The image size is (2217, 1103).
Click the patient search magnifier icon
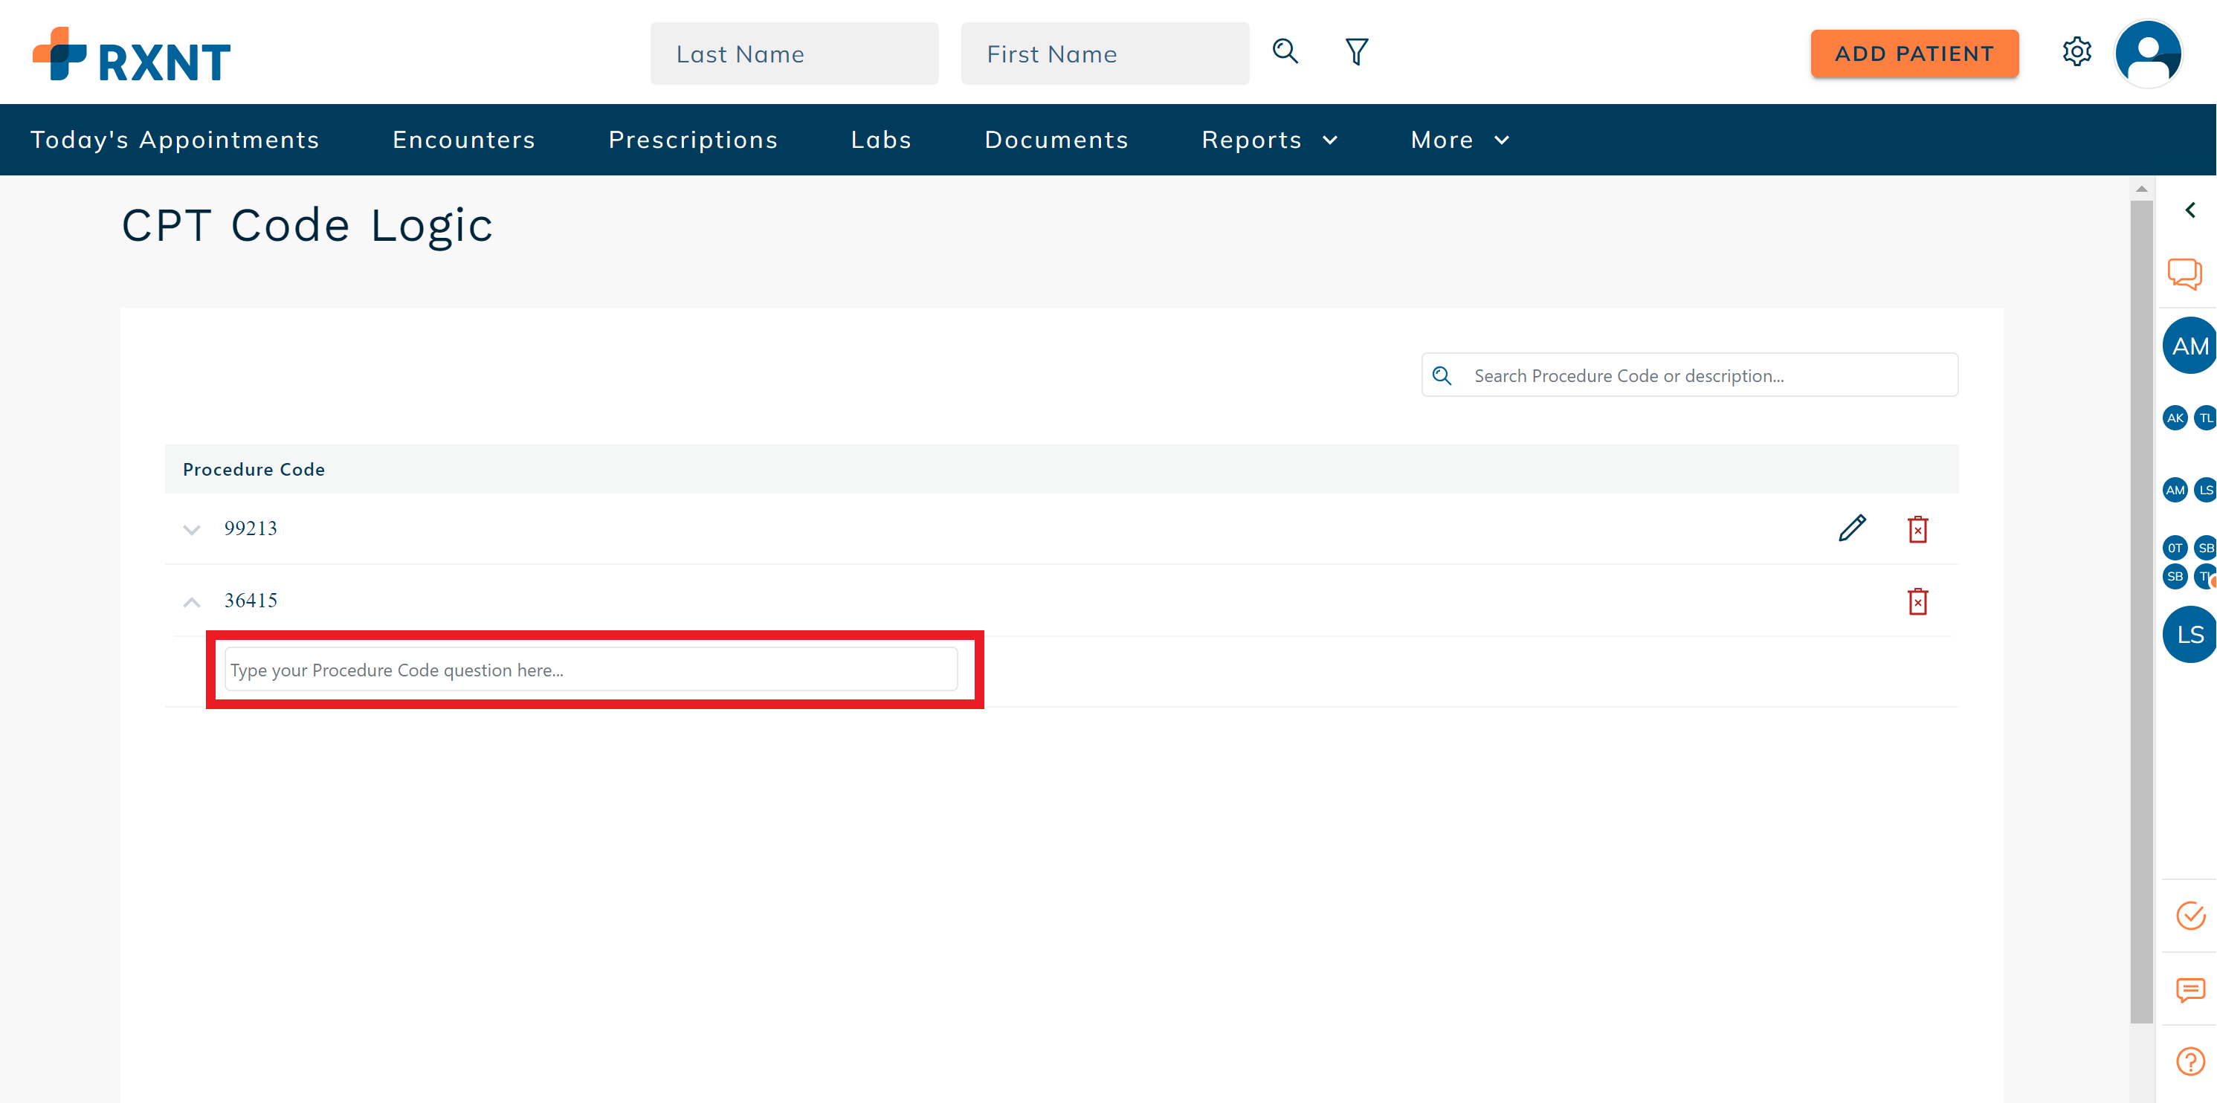[x=1285, y=51]
